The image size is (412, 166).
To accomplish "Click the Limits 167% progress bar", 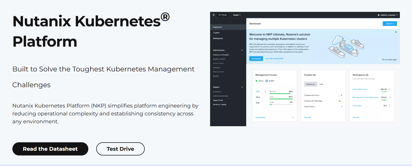I will point(281,99).
